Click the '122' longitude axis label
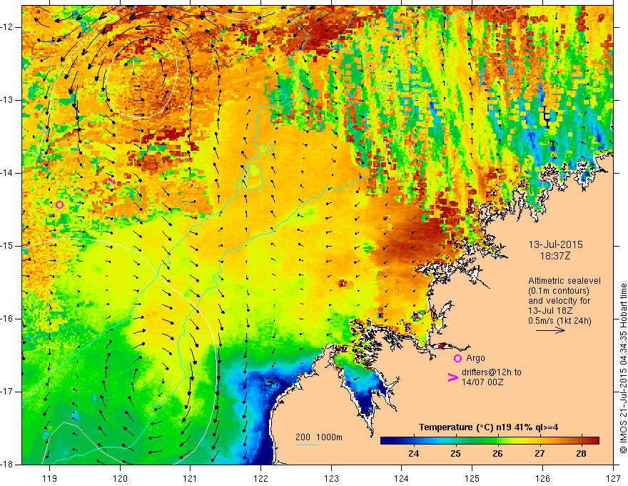Viewport: 628px width, 486px height. 260,478
